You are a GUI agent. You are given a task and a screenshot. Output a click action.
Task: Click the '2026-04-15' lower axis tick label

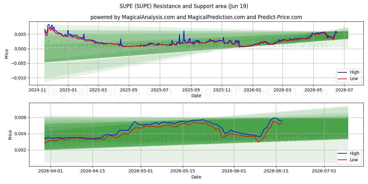click(x=93, y=171)
